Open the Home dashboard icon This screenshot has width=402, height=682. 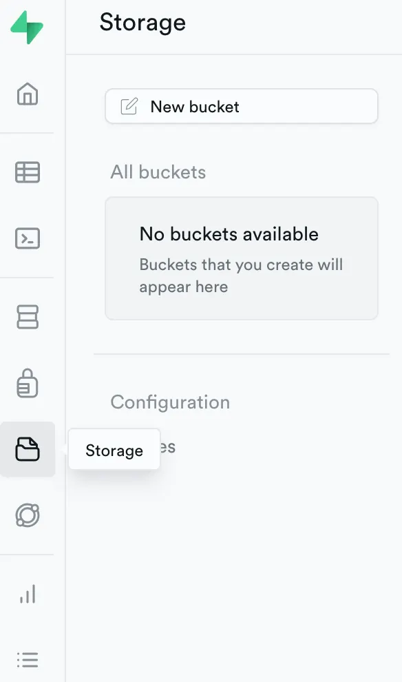click(x=28, y=95)
